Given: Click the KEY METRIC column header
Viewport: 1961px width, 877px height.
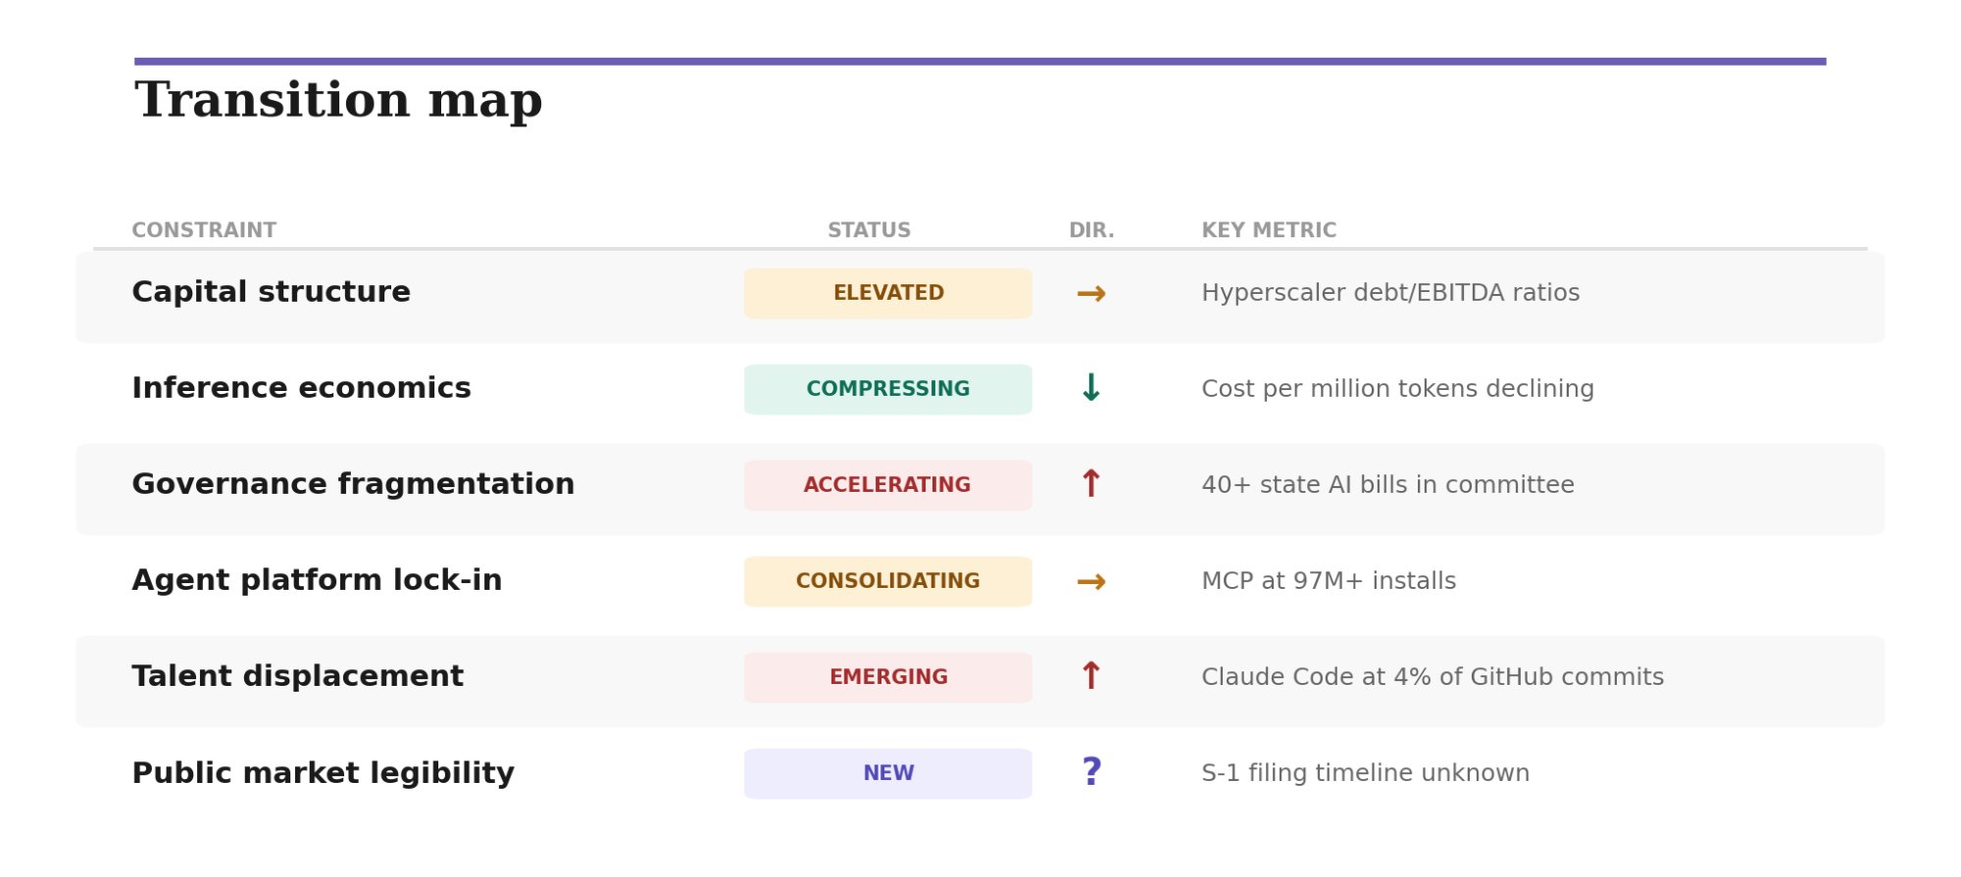Looking at the screenshot, I should click(1269, 230).
